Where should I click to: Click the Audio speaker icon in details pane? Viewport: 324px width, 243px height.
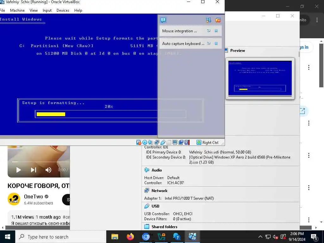click(147, 170)
